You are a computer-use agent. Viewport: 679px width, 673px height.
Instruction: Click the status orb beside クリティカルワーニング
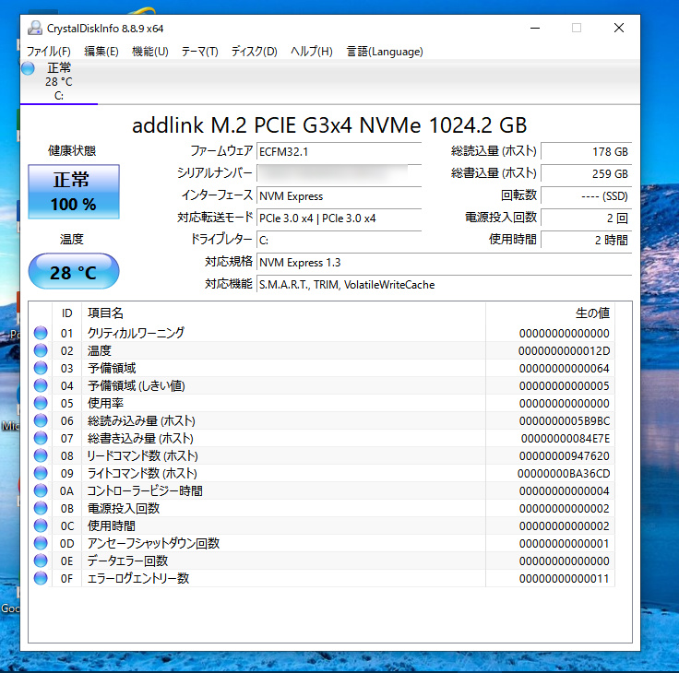click(41, 333)
